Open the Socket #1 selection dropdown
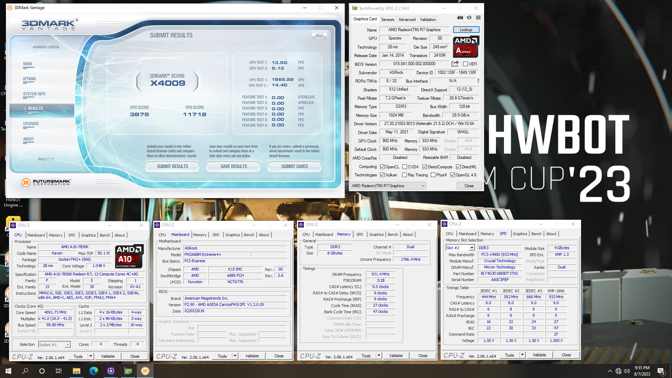This screenshot has height=378, width=672. coord(54,345)
